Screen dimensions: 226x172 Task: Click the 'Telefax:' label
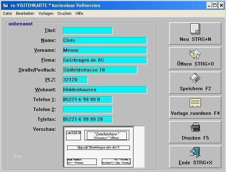pyautogui.click(x=47, y=119)
